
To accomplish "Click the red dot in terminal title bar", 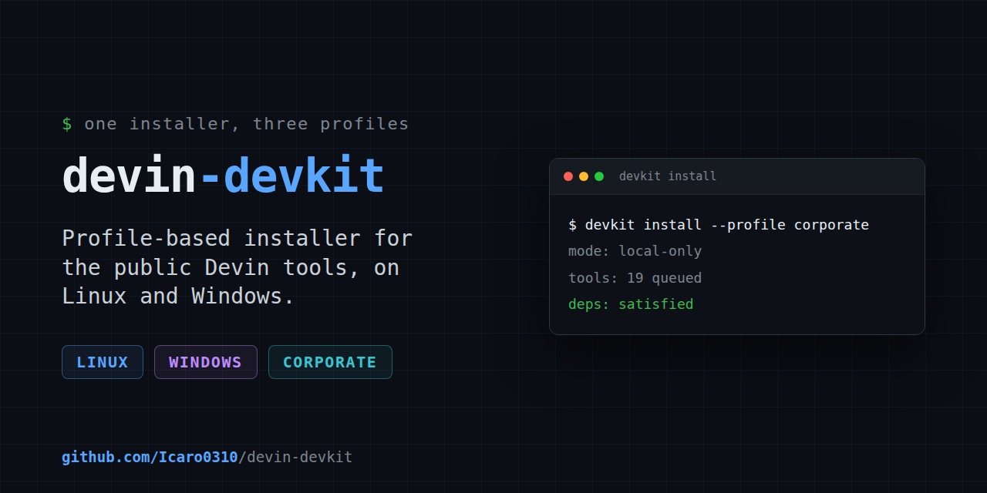I will click(x=568, y=176).
